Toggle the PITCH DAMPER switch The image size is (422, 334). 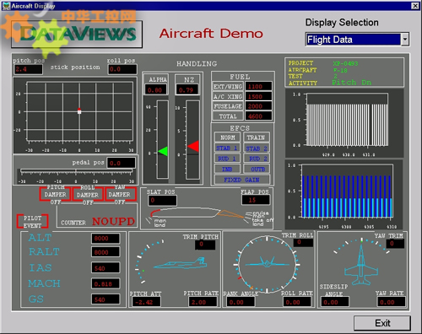coord(55,194)
